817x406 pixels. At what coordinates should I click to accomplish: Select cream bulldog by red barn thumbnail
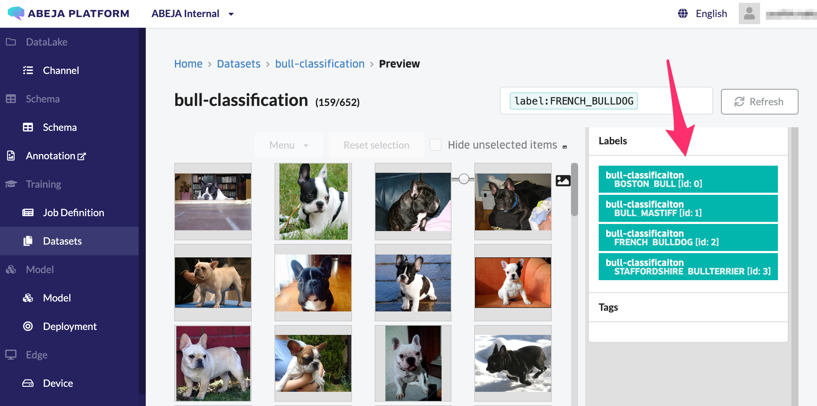[213, 364]
